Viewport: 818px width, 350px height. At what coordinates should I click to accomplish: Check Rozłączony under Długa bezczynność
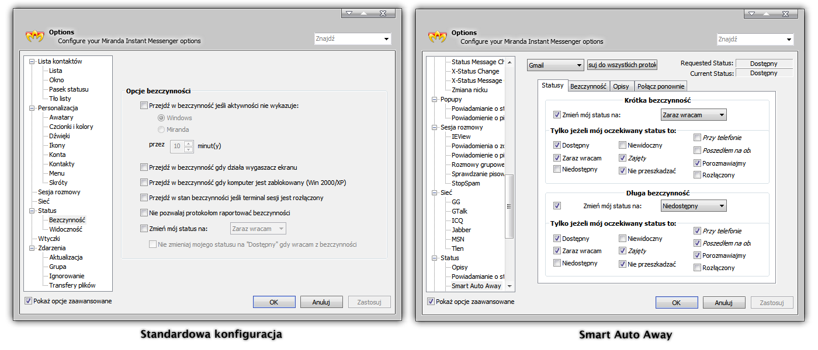[698, 268]
